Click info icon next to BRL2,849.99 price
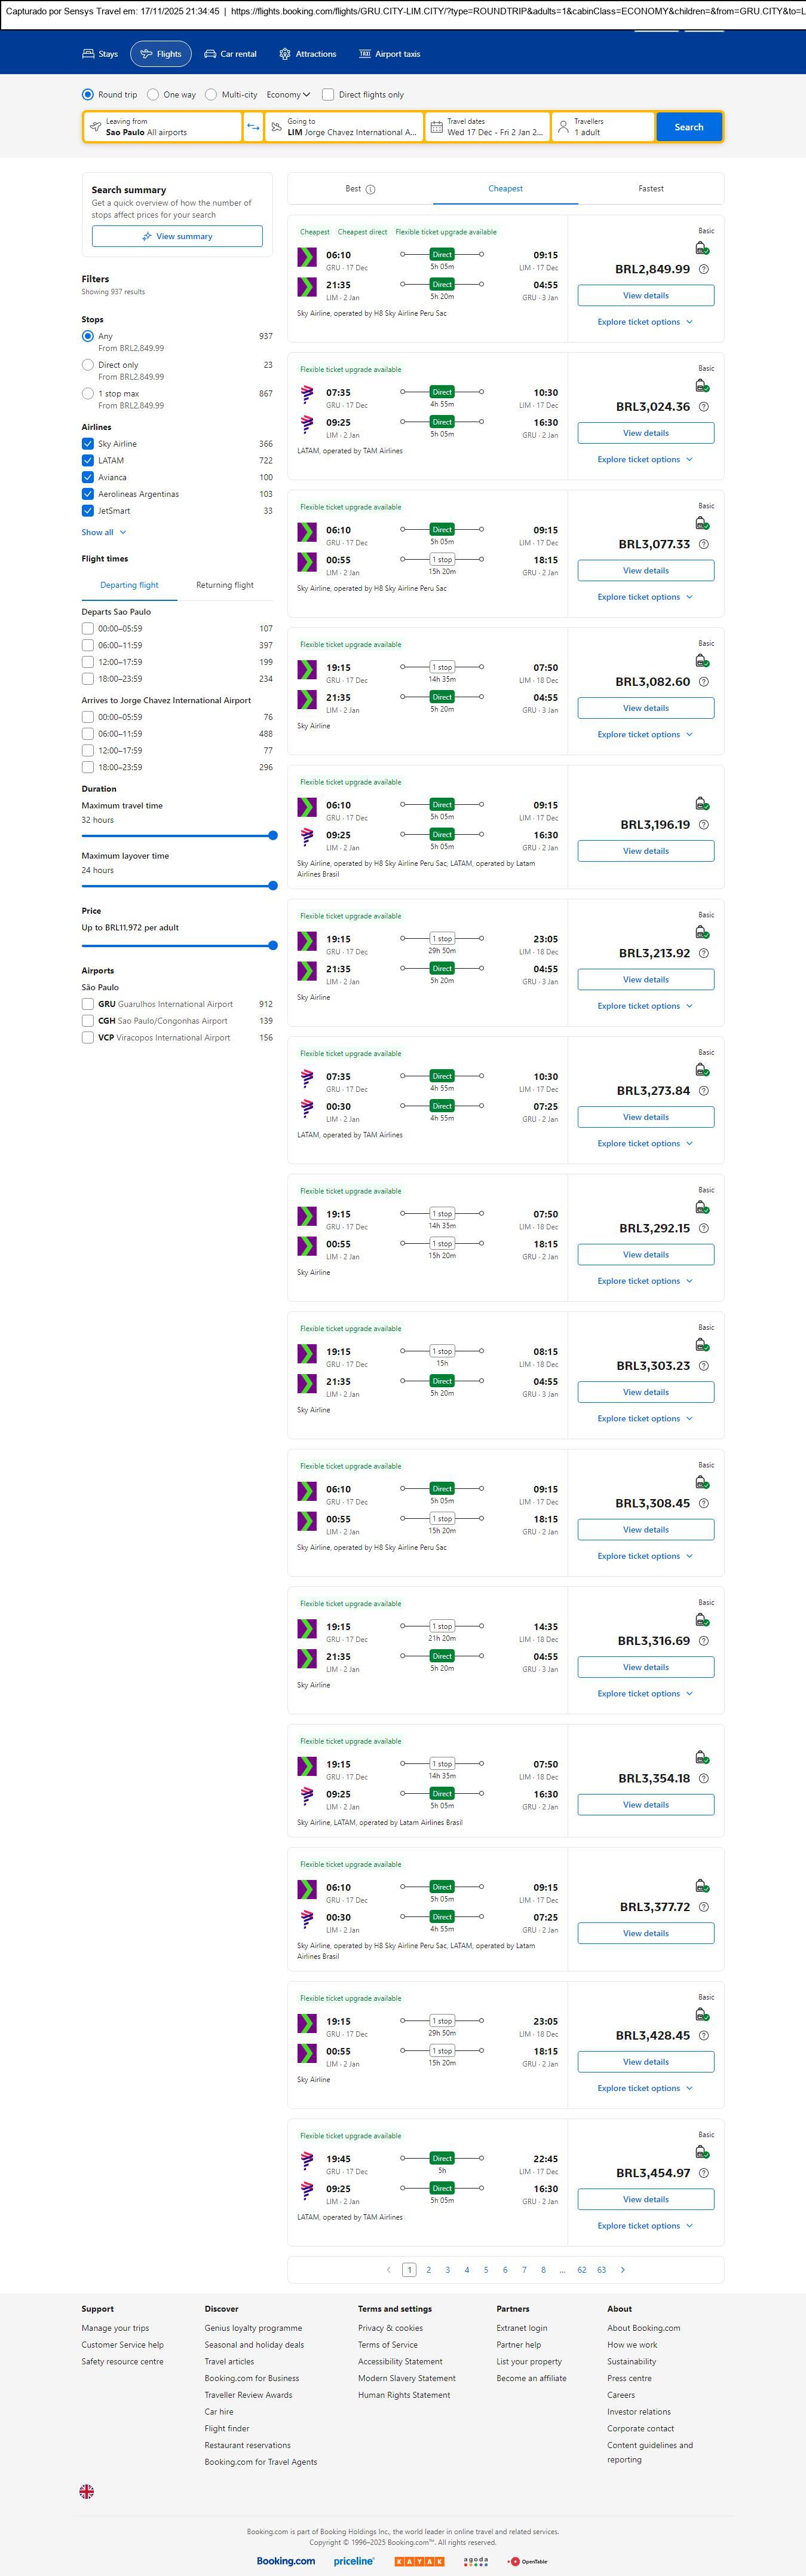 pyautogui.click(x=704, y=270)
